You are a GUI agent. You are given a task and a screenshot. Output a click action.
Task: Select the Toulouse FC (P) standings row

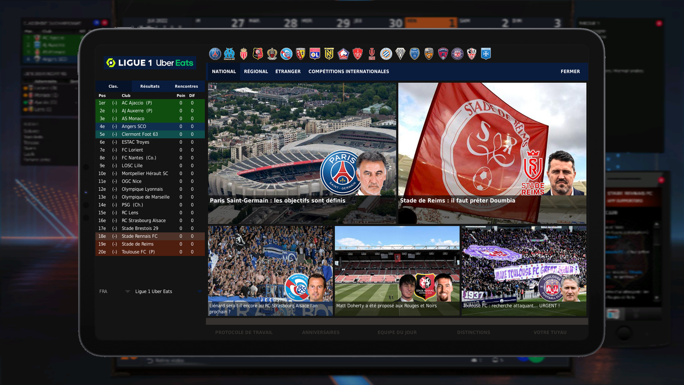click(x=150, y=252)
